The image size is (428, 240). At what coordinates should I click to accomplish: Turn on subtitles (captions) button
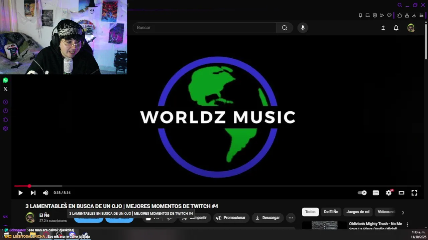[376, 193]
